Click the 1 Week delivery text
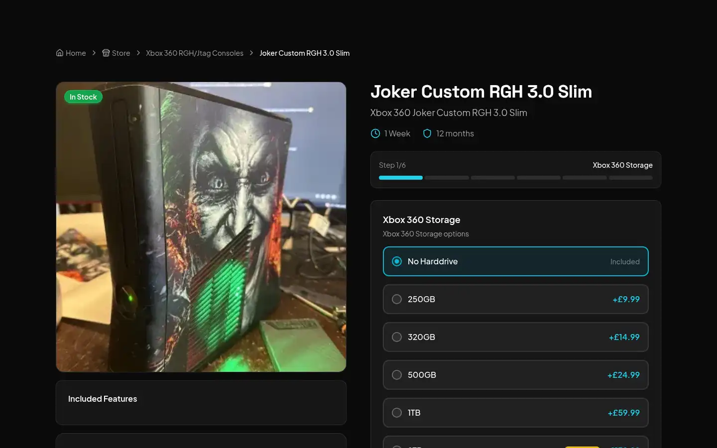The height and width of the screenshot is (448, 717). (397, 133)
